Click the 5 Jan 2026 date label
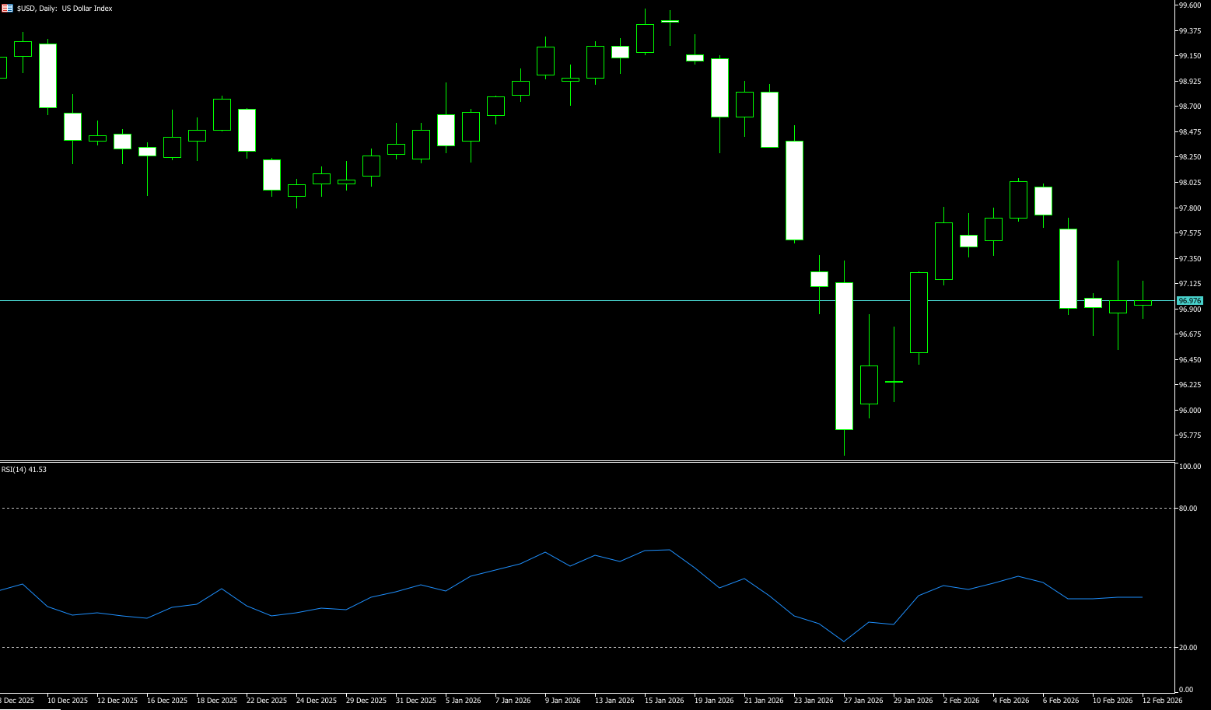The image size is (1211, 710). [464, 701]
